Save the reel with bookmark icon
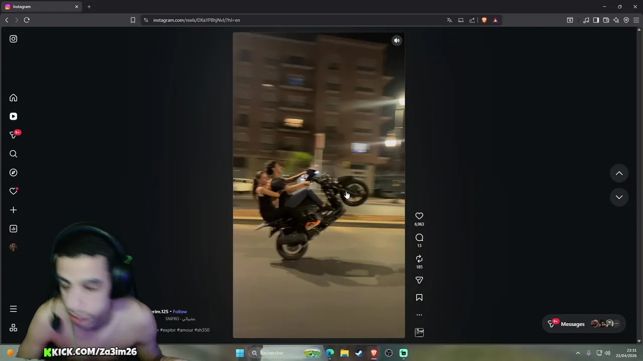 click(419, 298)
